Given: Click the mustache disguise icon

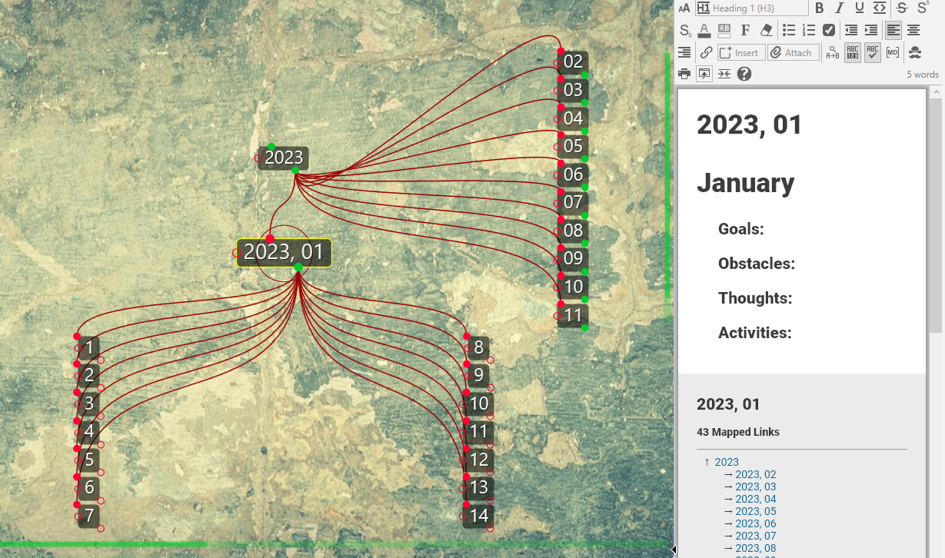Looking at the screenshot, I should tap(915, 52).
